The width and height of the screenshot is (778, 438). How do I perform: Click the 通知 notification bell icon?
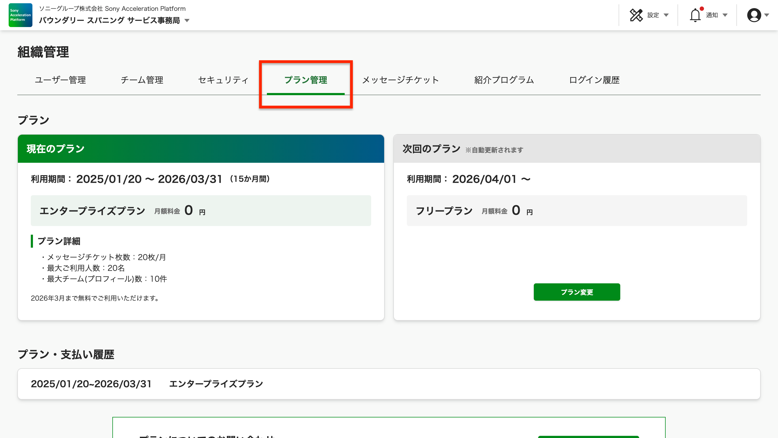(x=696, y=15)
